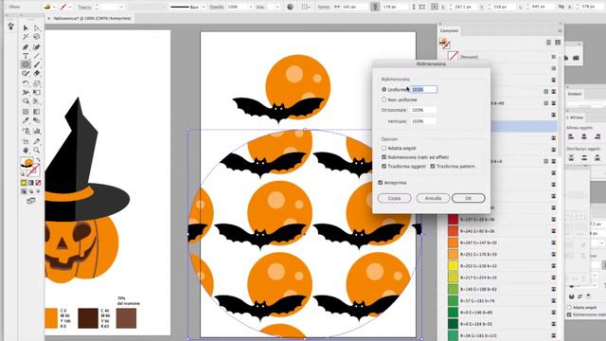606x341 pixels.
Task: Set paint mode to None button
Action: click(38, 183)
